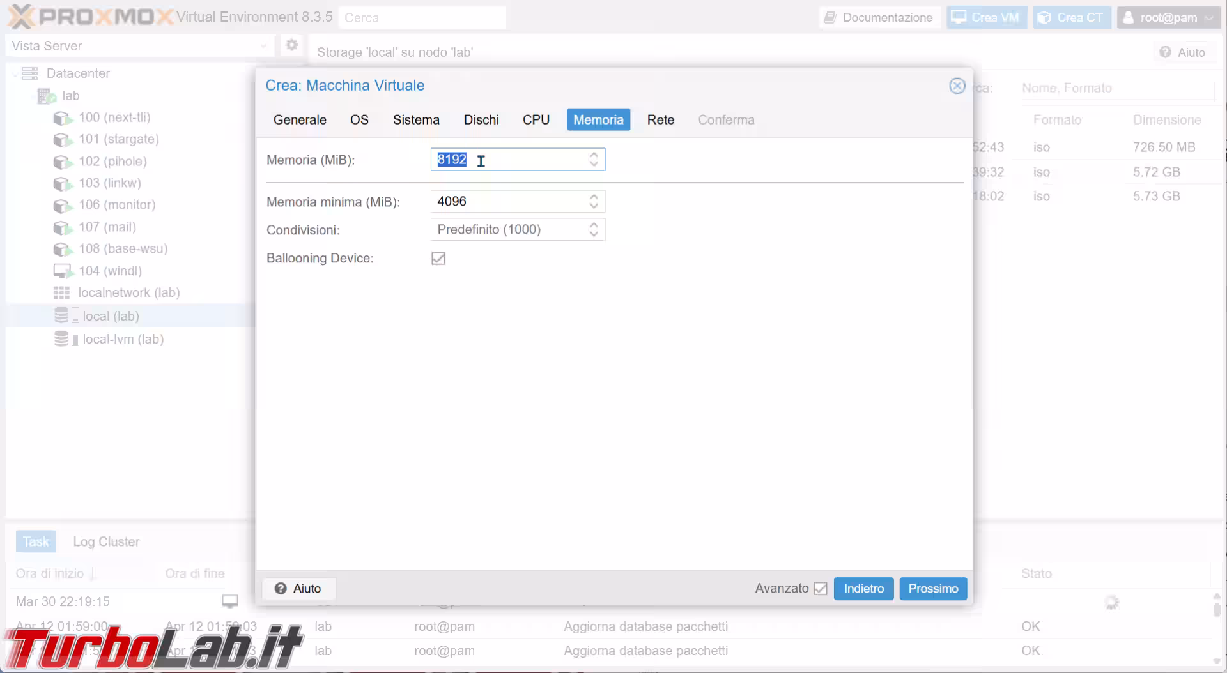This screenshot has height=673, width=1227.
Task: Select the 104 (windl) VM icon
Action: pos(62,271)
